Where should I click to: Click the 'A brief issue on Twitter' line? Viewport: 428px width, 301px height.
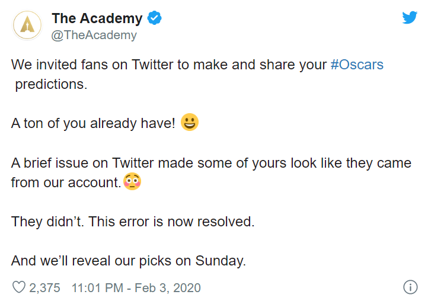point(210,163)
